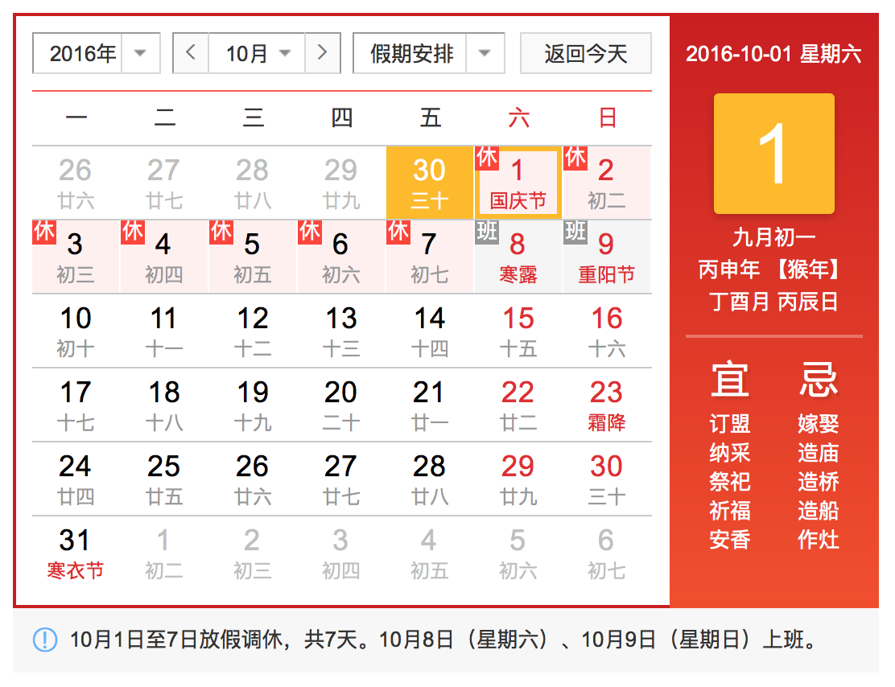Pick October 31 寒衣节 date

76,553
